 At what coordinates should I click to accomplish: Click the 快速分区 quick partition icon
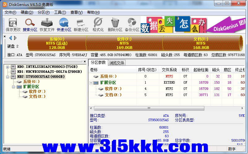64,22
